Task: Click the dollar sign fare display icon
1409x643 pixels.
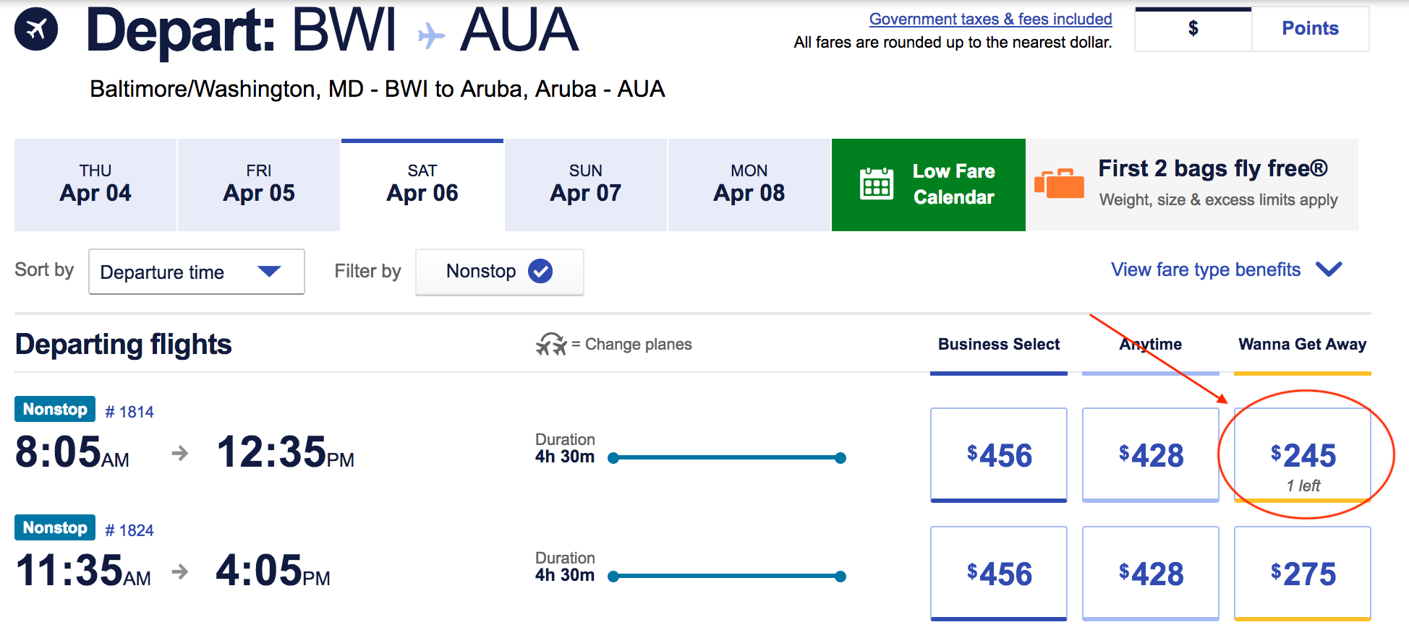Action: [1192, 29]
